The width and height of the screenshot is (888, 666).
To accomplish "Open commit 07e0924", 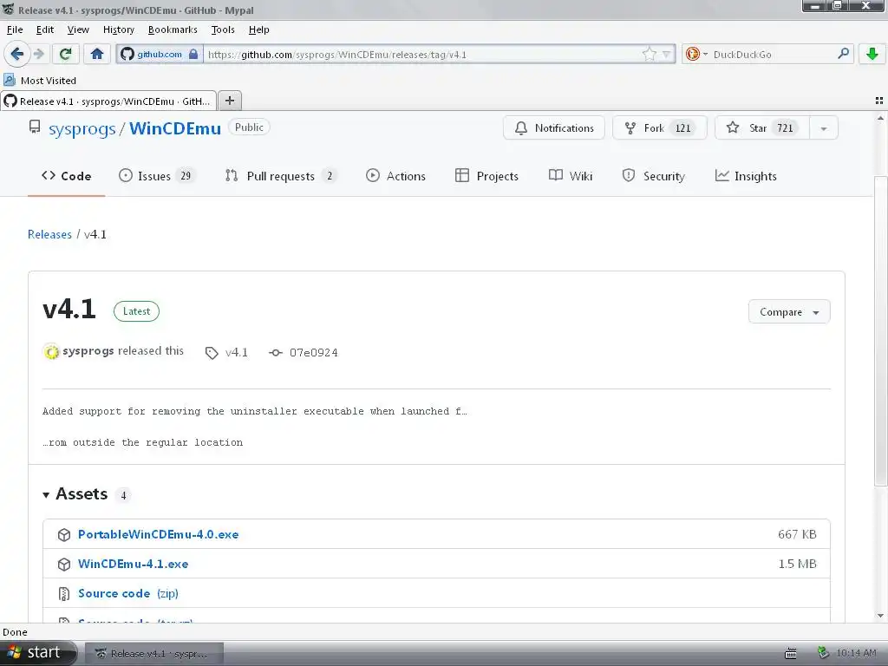I will pos(314,352).
